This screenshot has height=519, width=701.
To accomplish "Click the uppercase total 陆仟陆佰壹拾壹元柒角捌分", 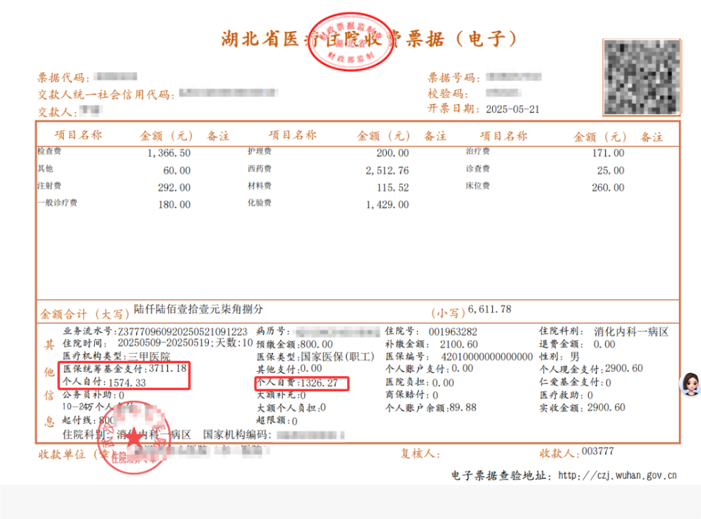I will 198,309.
